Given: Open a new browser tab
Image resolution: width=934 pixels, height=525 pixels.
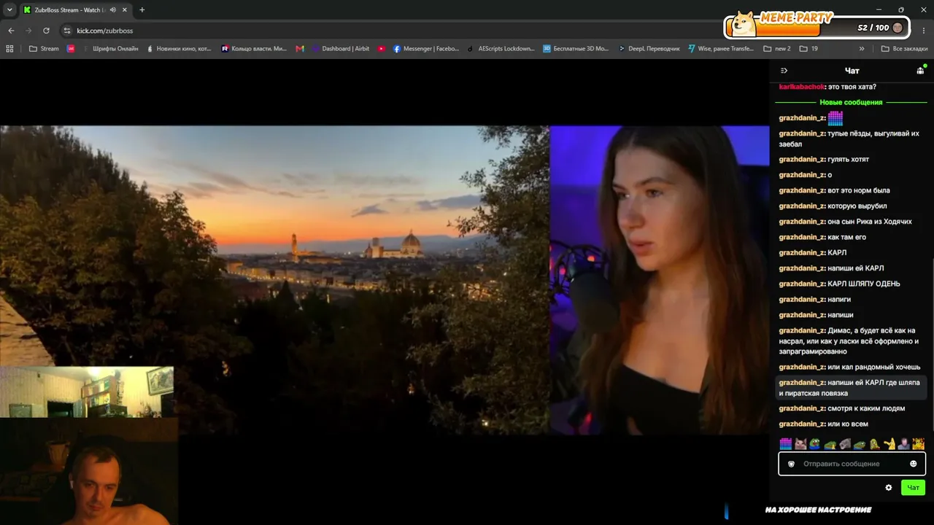Looking at the screenshot, I should (x=142, y=10).
